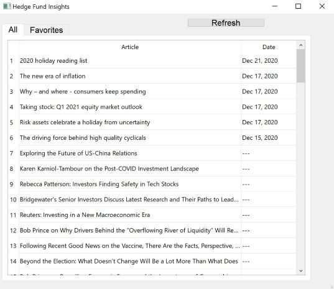Click Rebecca Patterson Tech Stocks article

tap(100, 184)
